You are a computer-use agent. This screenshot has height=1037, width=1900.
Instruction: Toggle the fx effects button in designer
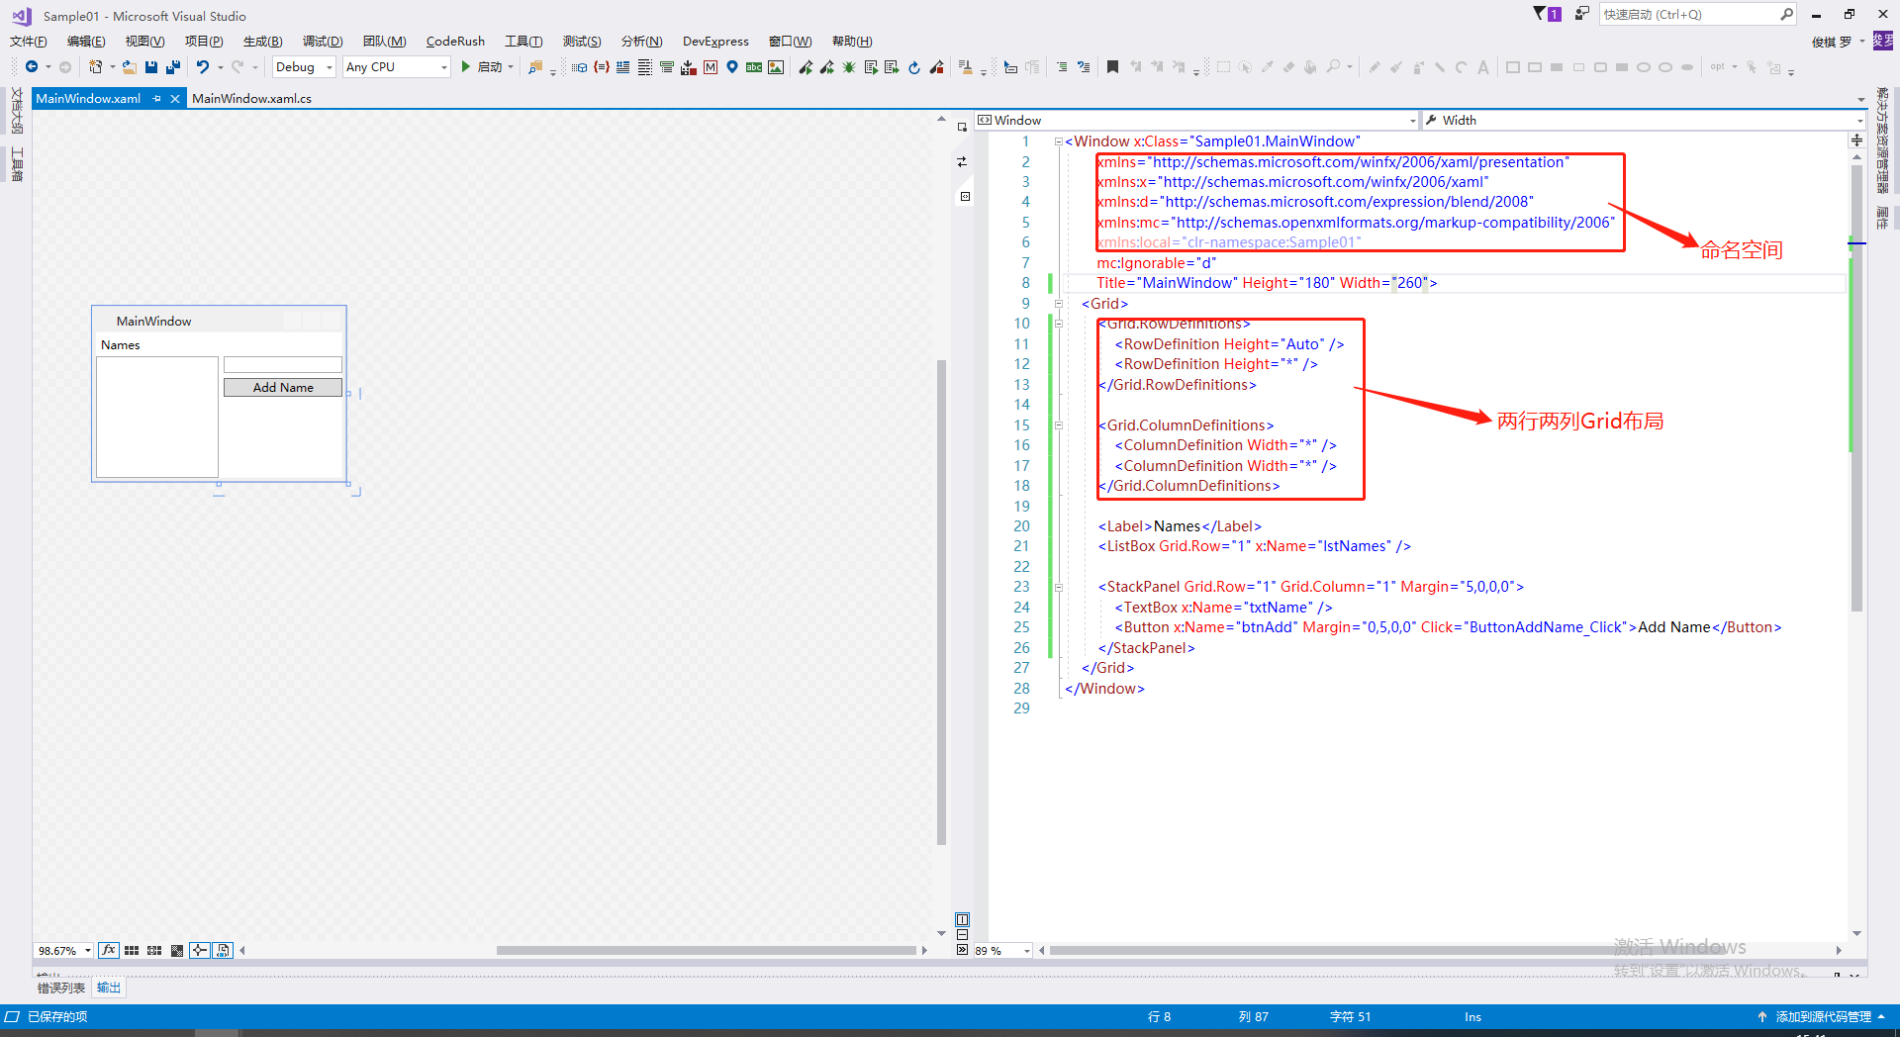pos(109,950)
